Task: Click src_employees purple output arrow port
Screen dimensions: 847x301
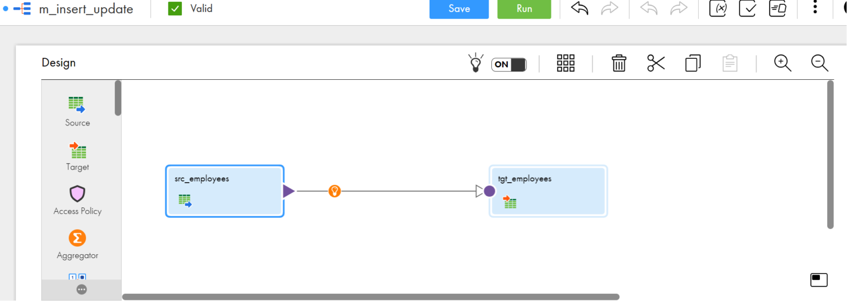Action: coord(288,191)
